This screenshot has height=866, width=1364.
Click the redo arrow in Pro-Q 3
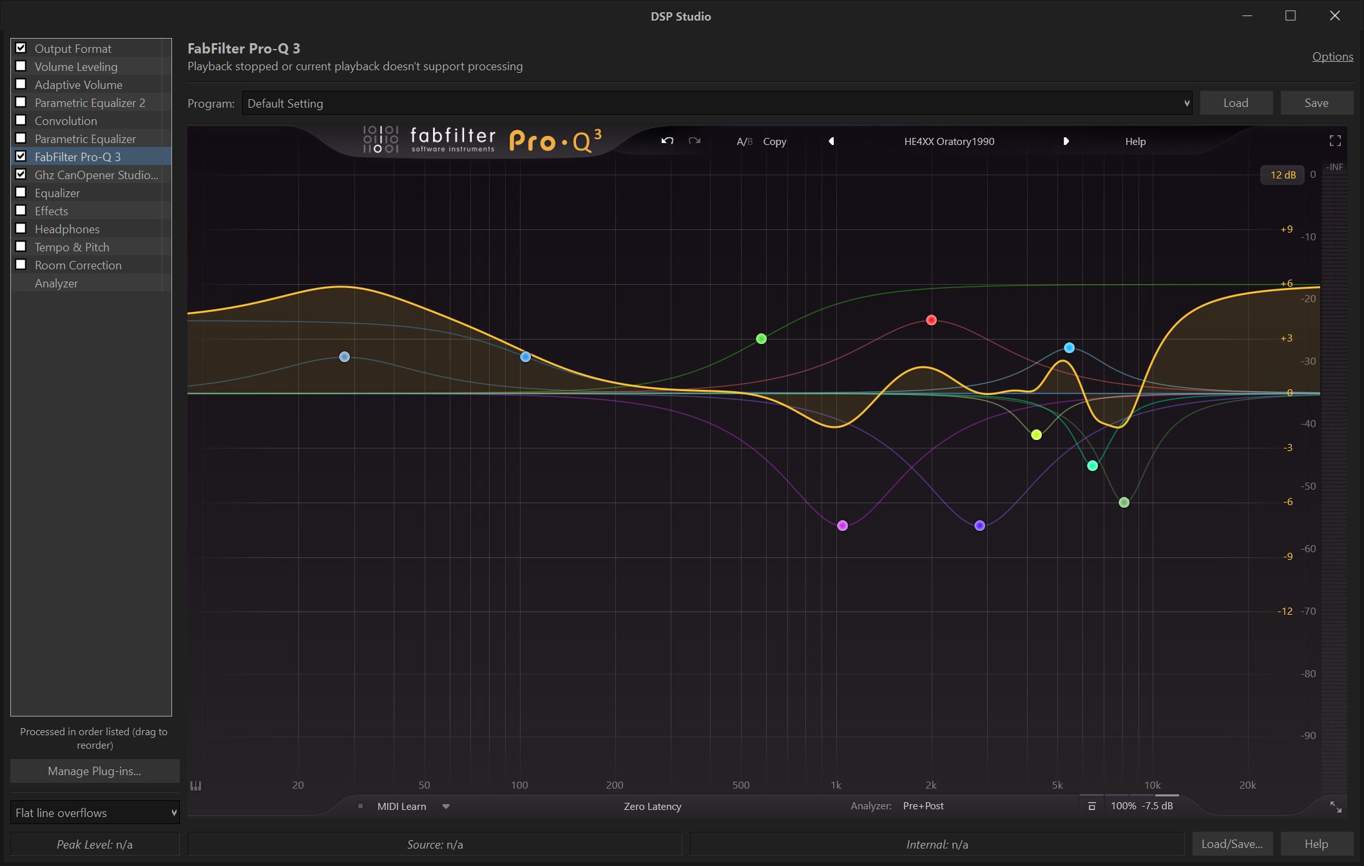(695, 141)
